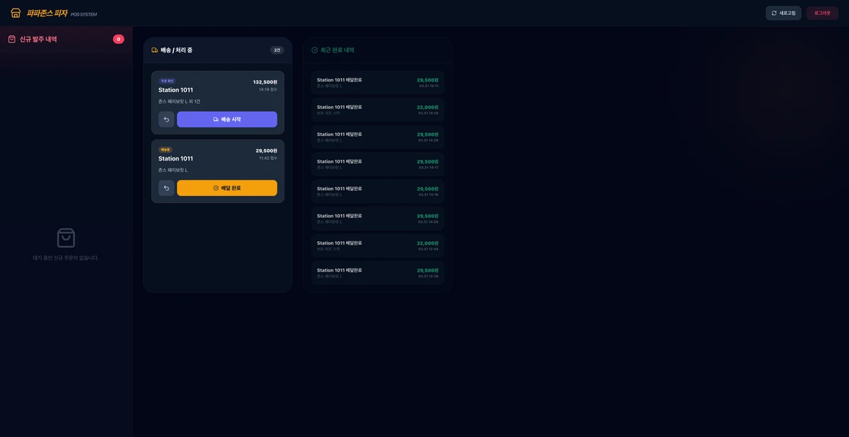849x437 pixels.
Task: Click the large empty-cart icon in sidebar
Action: (66, 238)
